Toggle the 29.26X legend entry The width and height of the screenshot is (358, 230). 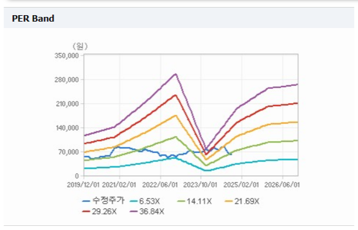coord(99,211)
